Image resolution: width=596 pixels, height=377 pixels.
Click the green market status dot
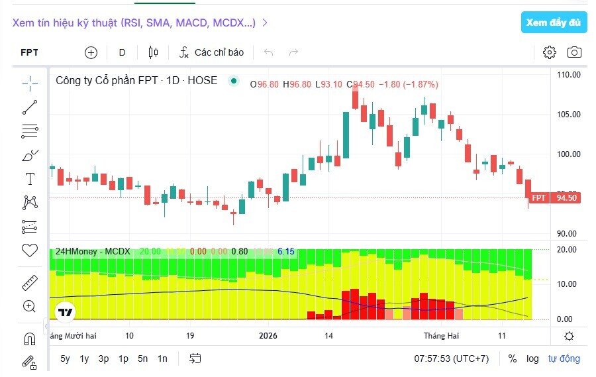234,81
